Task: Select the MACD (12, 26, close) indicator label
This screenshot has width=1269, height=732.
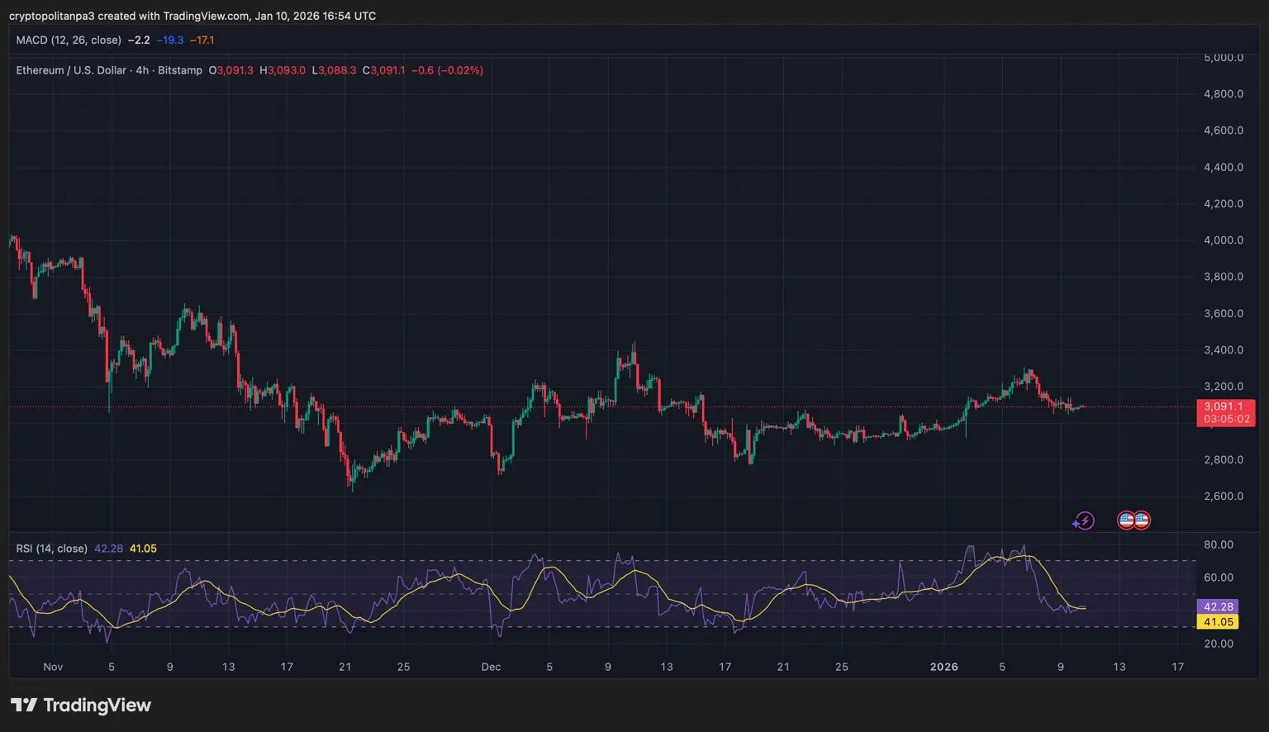Action: tap(69, 40)
